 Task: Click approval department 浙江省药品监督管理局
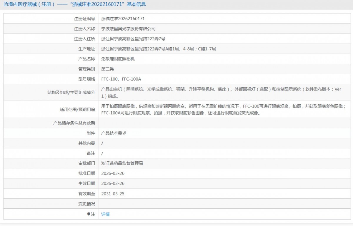pyautogui.click(x=122, y=163)
